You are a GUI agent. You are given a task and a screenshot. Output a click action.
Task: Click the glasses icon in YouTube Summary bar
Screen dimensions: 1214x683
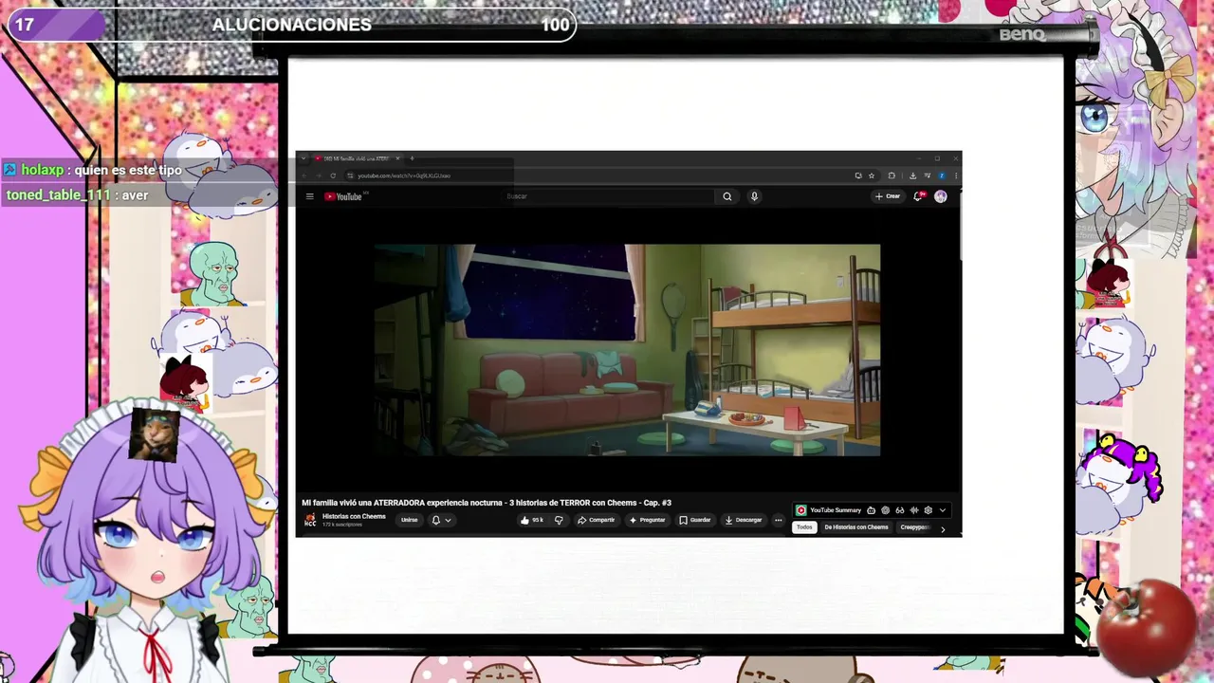[x=899, y=510]
